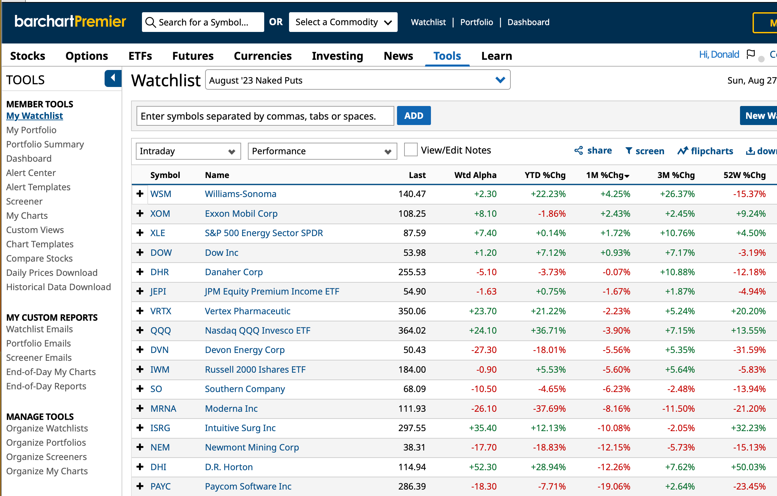Open the ETFs menu
The height and width of the screenshot is (496, 777).
[x=140, y=56]
